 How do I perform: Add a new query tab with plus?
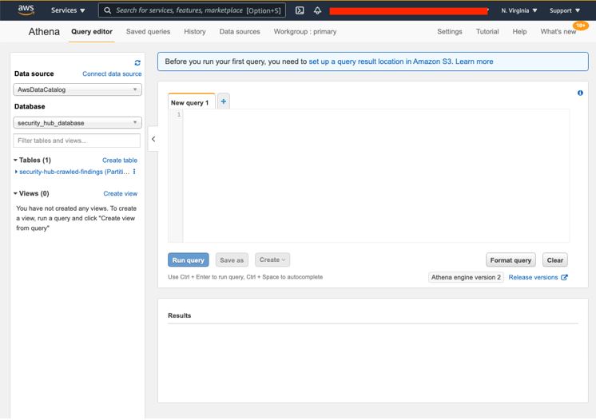224,101
